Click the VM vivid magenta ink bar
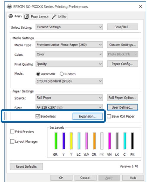Image resolution: width=147 pixels, height=182 pixels. click(x=110, y=141)
